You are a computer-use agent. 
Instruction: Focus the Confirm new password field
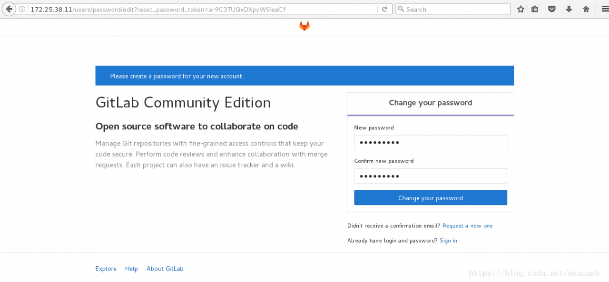[431, 176]
